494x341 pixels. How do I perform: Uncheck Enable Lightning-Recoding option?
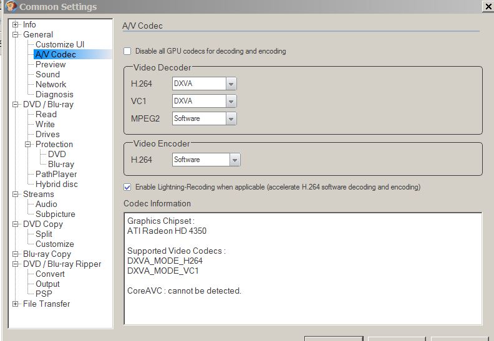(x=128, y=187)
